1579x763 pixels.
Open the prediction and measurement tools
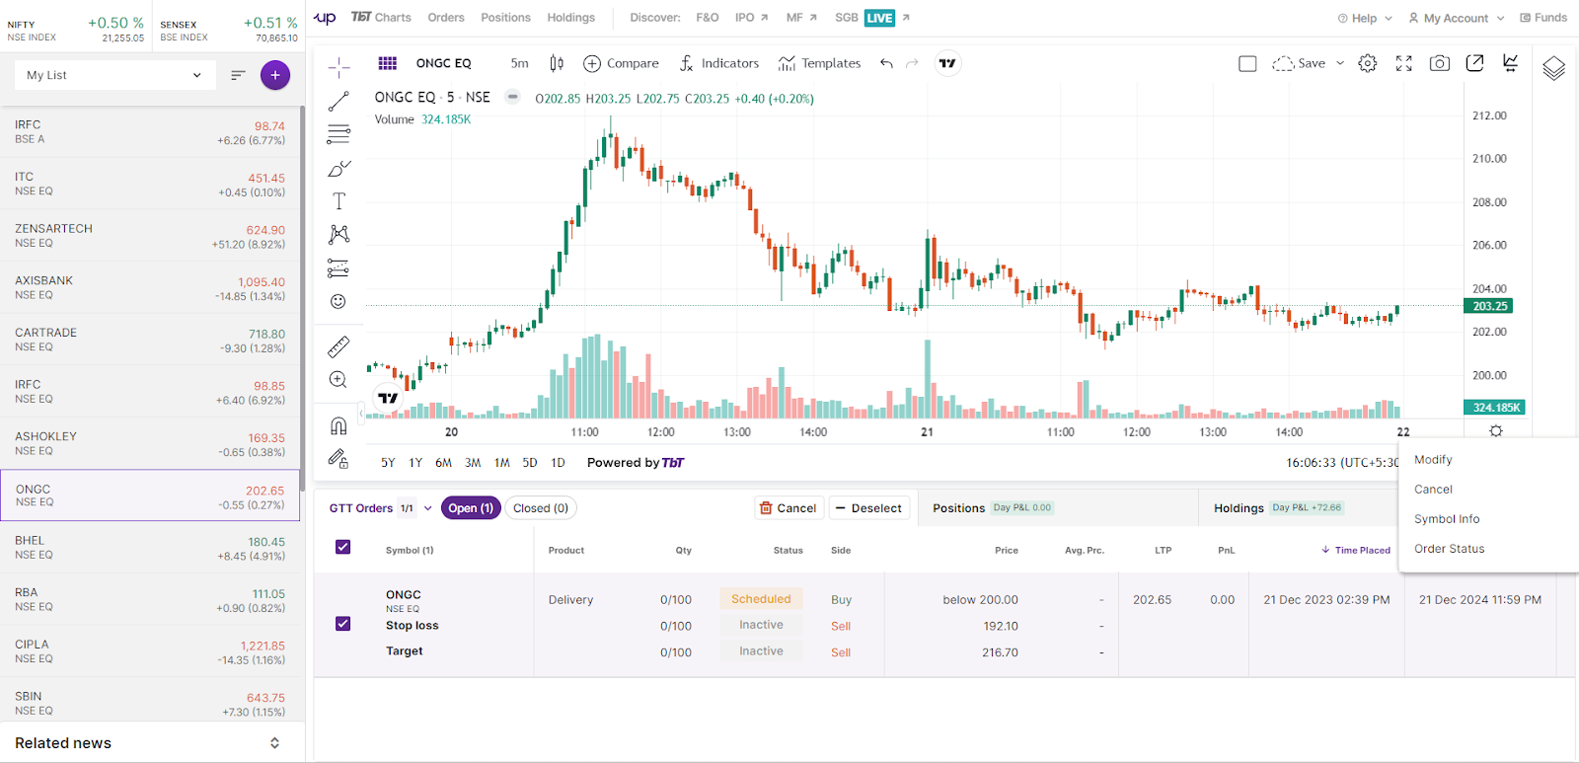(x=338, y=268)
